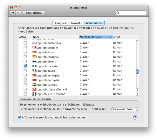Enable Logitech italien checkbox

[25, 71]
